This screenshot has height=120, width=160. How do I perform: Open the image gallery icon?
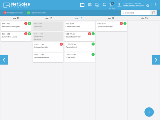tap(97, 5)
